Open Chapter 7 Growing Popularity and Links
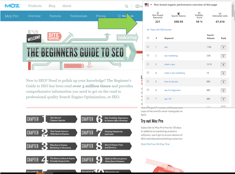Screen dimensions: 235x174 pos(106,133)
